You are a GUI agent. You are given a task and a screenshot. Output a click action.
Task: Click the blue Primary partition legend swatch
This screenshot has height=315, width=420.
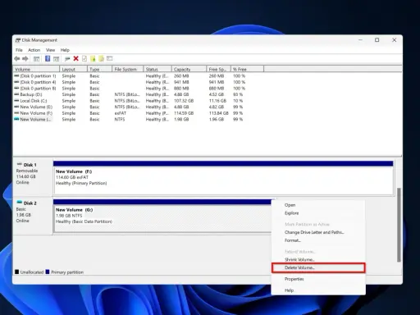tap(48, 272)
